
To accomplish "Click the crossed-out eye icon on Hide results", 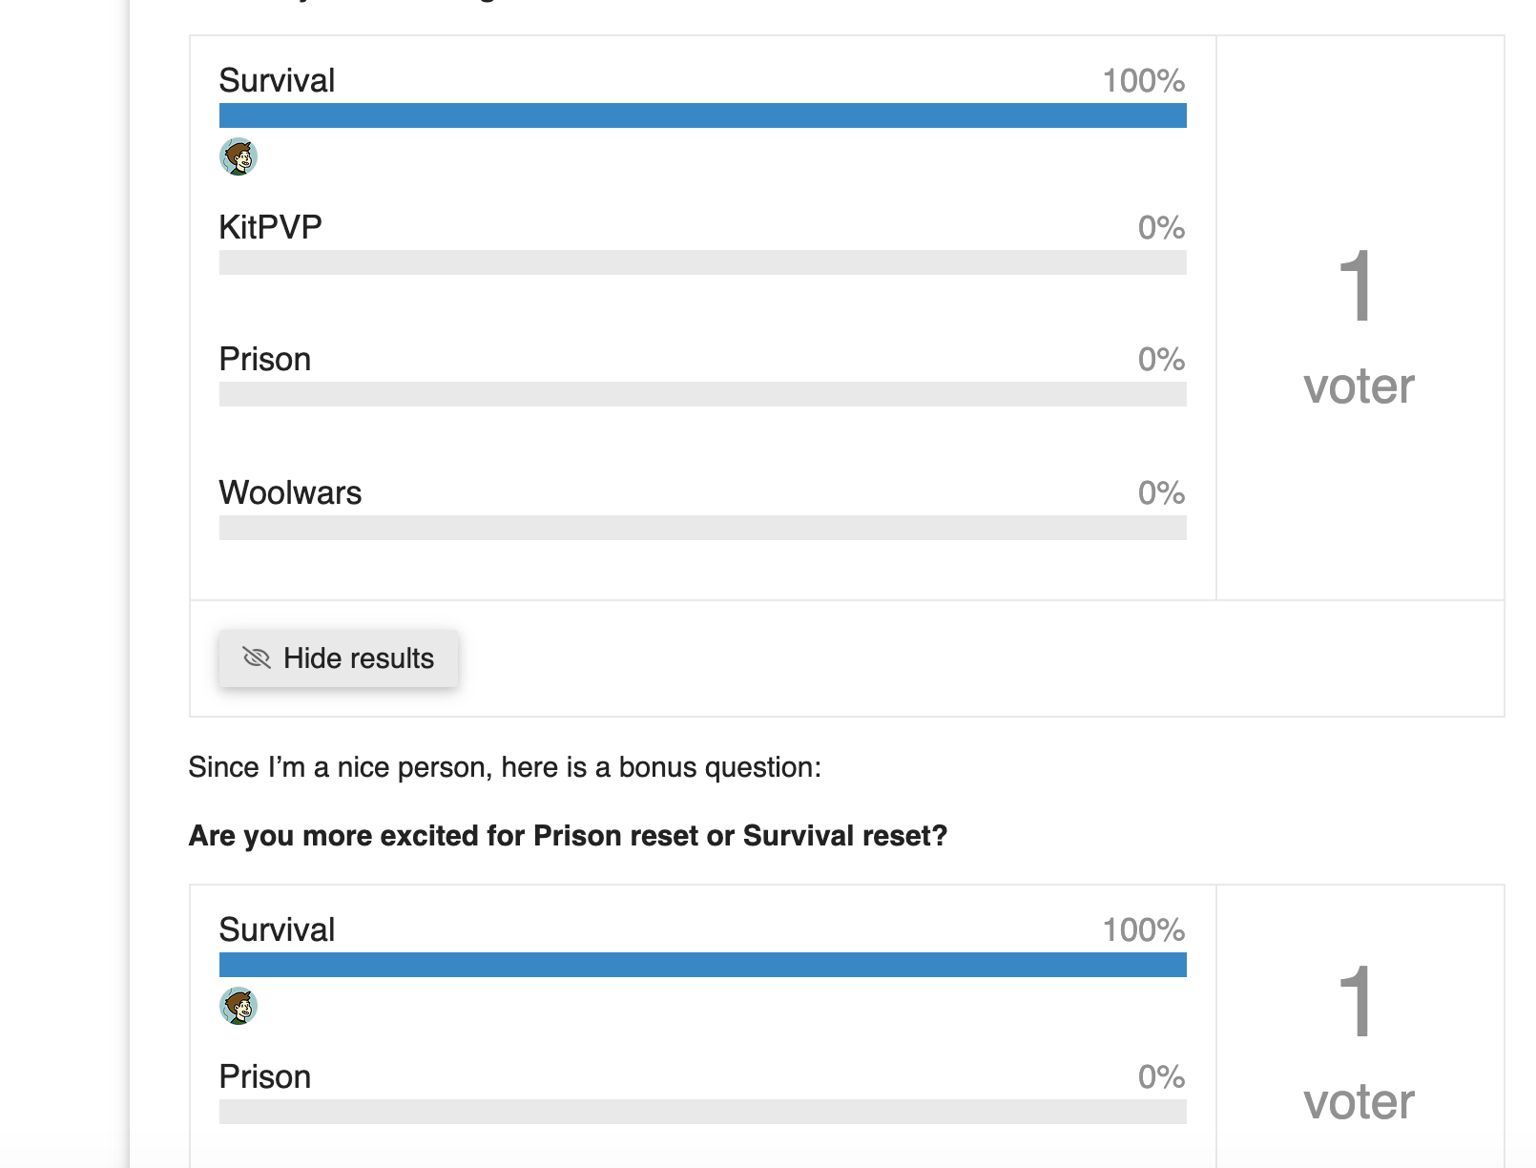I will click(x=257, y=657).
